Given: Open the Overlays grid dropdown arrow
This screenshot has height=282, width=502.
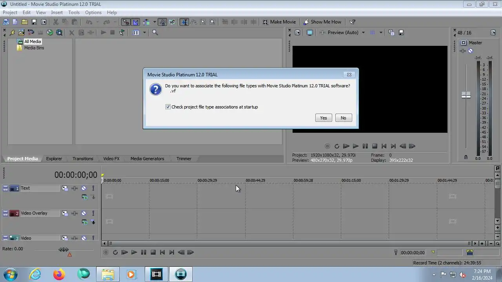Looking at the screenshot, I should (381, 33).
